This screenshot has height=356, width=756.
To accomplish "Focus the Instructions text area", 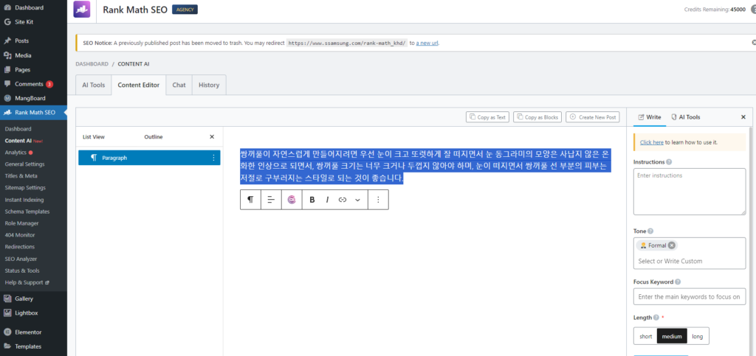I will [x=690, y=192].
